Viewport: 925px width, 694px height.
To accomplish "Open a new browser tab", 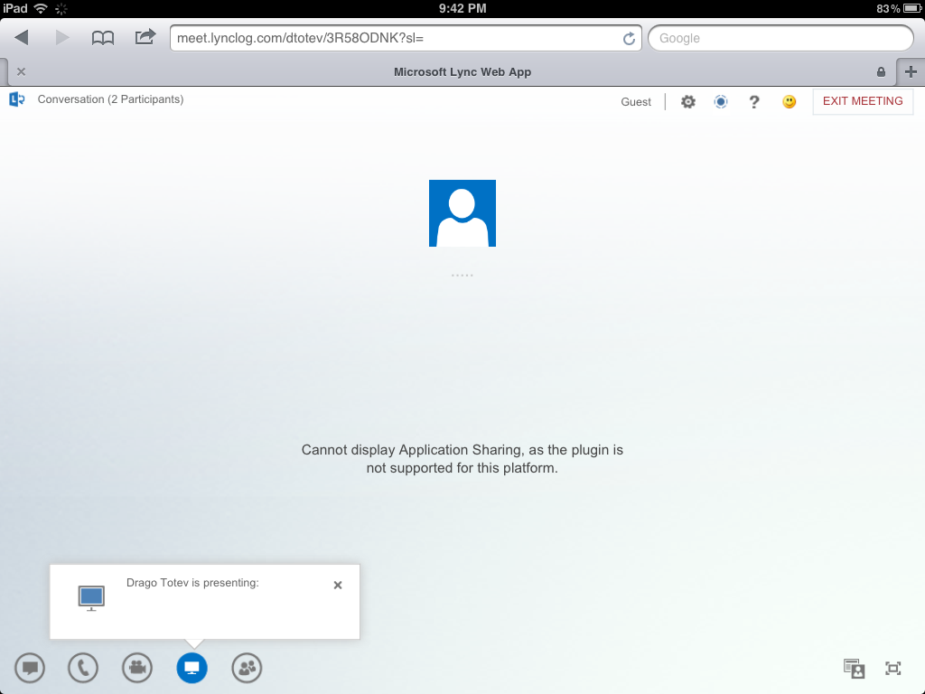I will coord(911,71).
